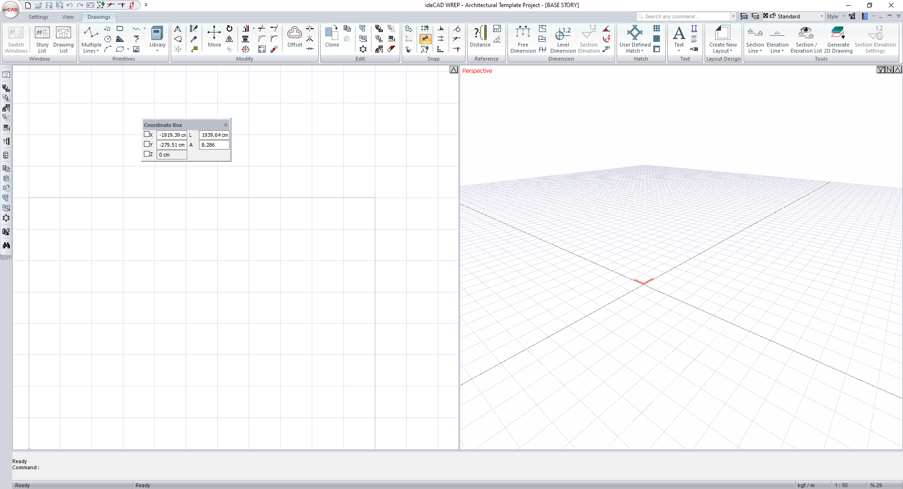
Task: Switch to the View tab
Action: (68, 17)
